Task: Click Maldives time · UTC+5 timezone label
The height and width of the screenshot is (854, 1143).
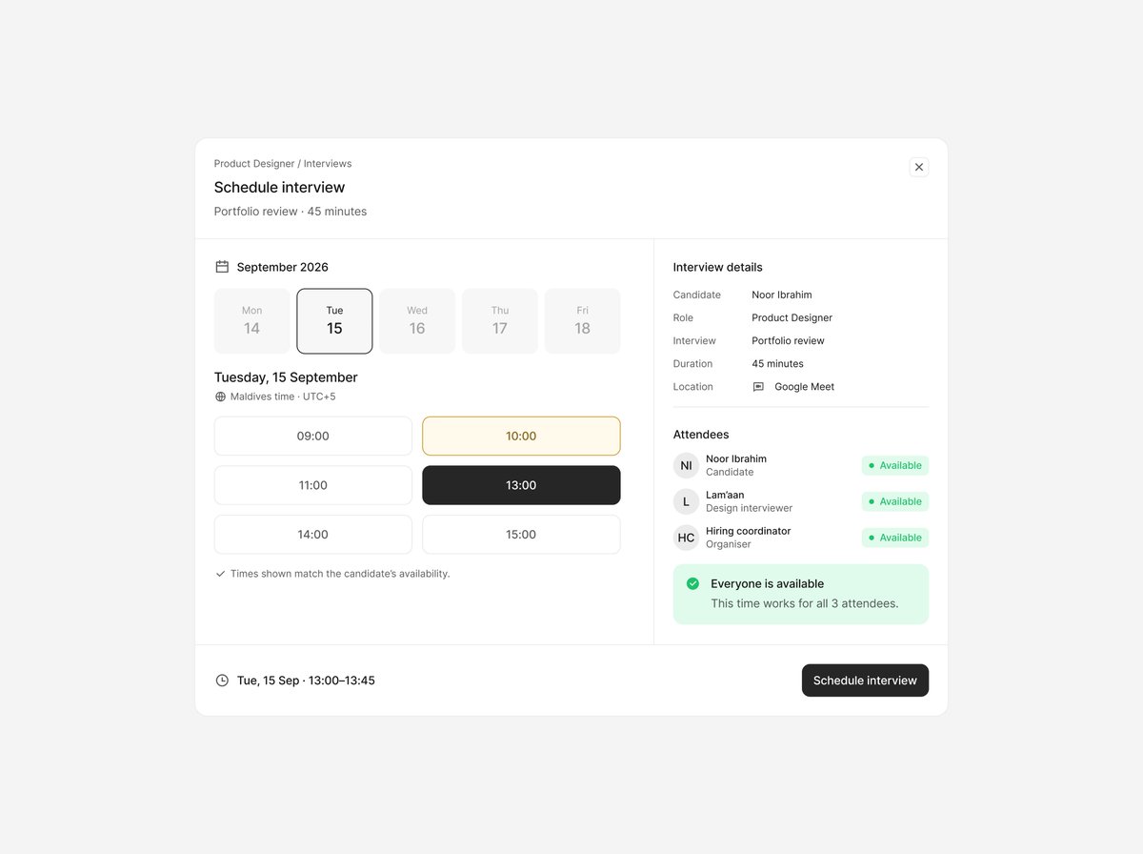Action: click(283, 396)
